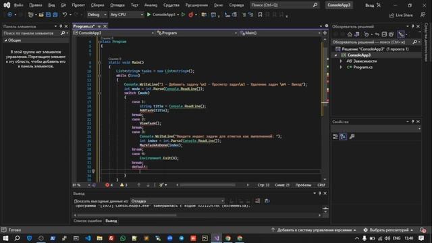Screen dimensions: 432x243
Task: Click Collapse All icon in Solution Explorer
Action: (384, 34)
